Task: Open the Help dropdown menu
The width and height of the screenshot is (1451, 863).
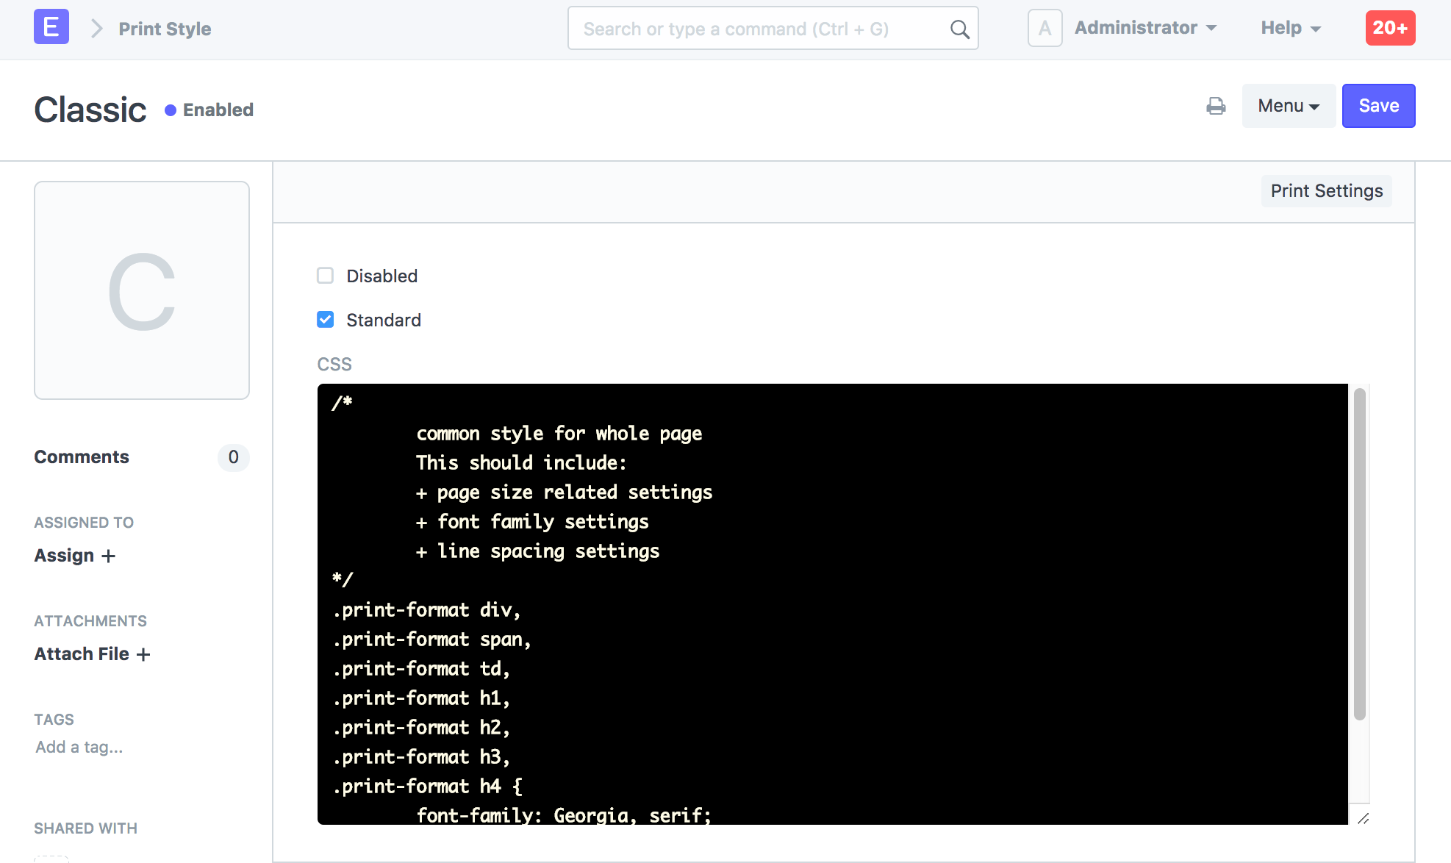Action: pyautogui.click(x=1291, y=28)
